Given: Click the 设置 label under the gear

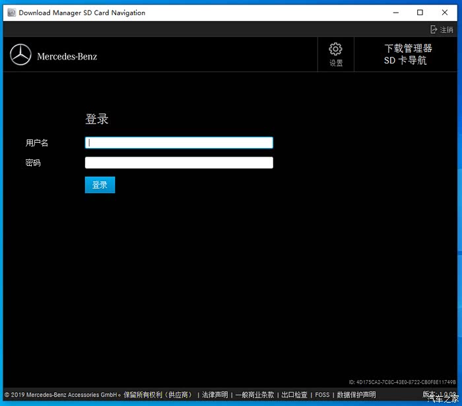Looking at the screenshot, I should 336,63.
